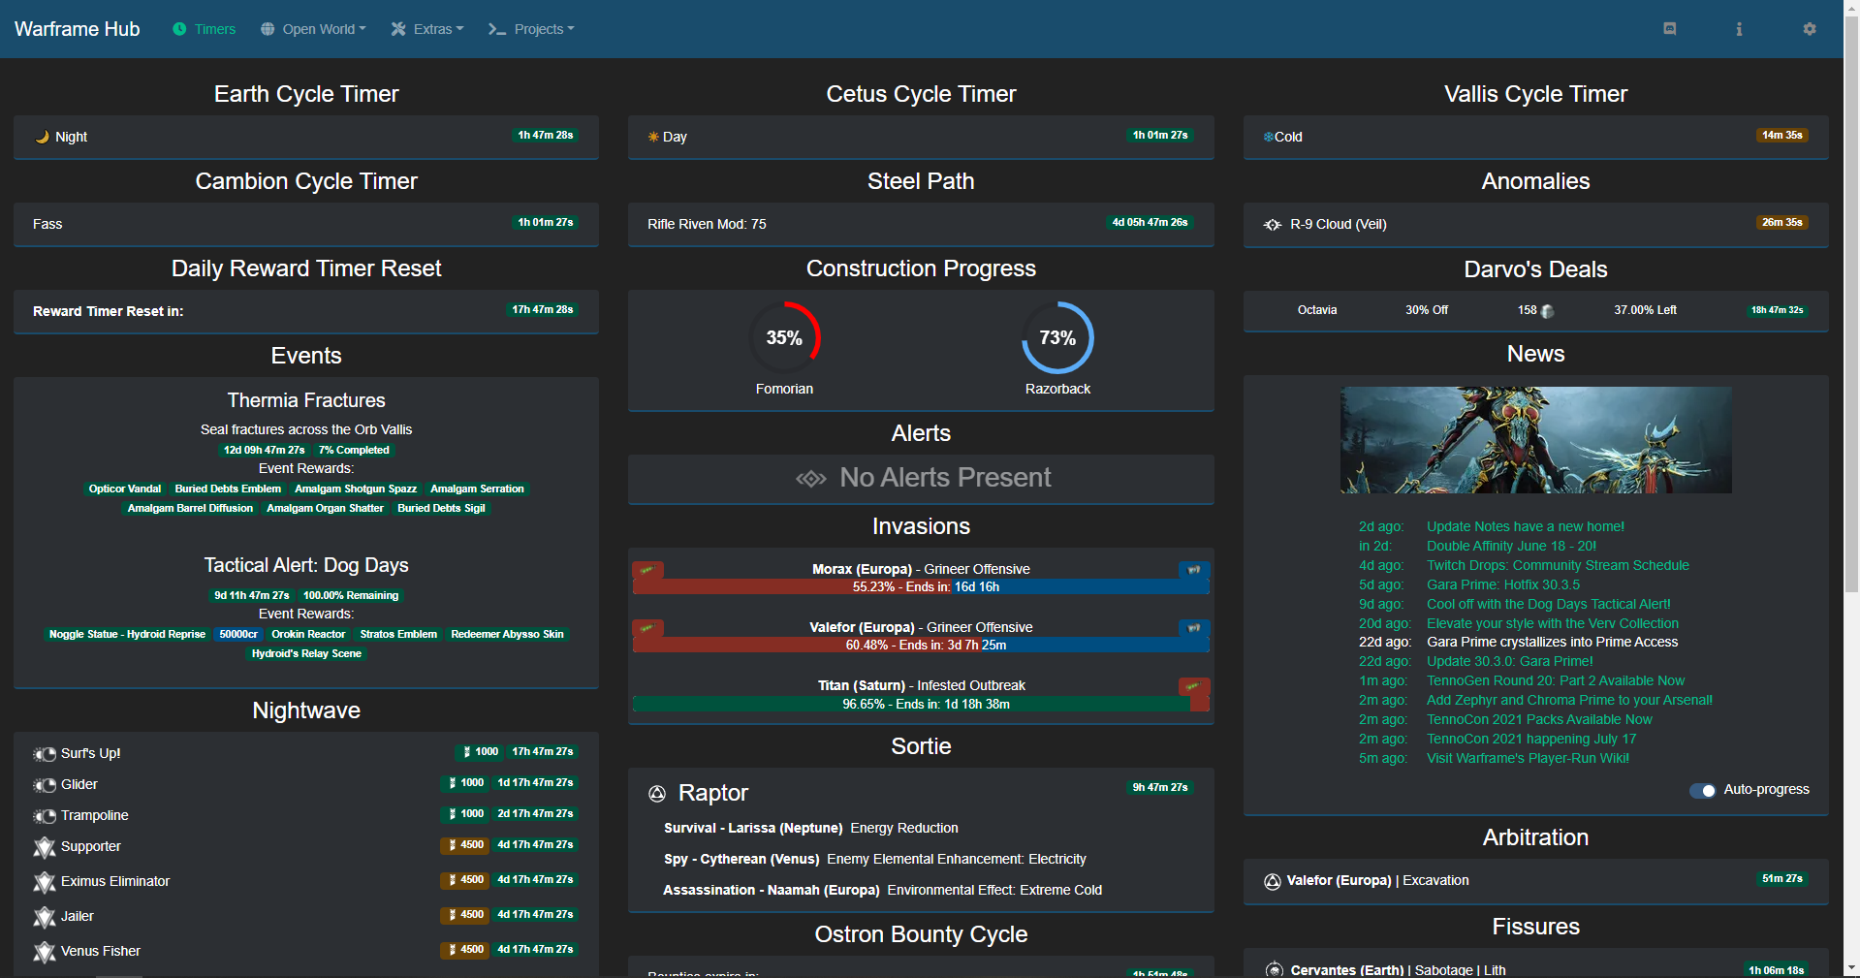Open Gara Prime: Hotfix 30.3.5 link
This screenshot has height=978, width=1860.
(x=1503, y=585)
